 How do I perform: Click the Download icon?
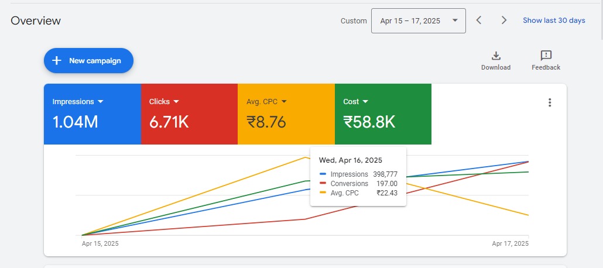(496, 56)
